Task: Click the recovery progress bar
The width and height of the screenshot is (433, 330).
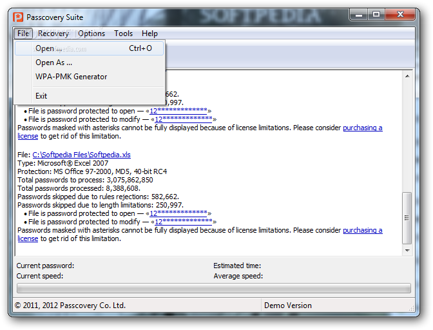Action: point(214,288)
